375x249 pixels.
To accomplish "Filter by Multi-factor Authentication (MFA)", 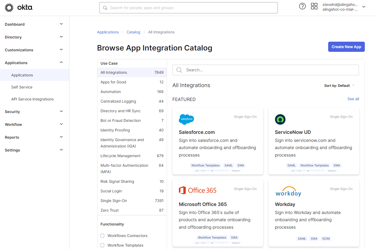I will [x=132, y=169].
